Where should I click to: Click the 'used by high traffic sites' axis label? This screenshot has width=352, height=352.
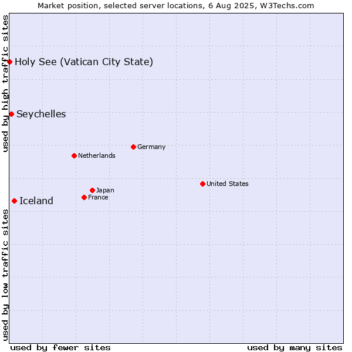tap(5, 83)
